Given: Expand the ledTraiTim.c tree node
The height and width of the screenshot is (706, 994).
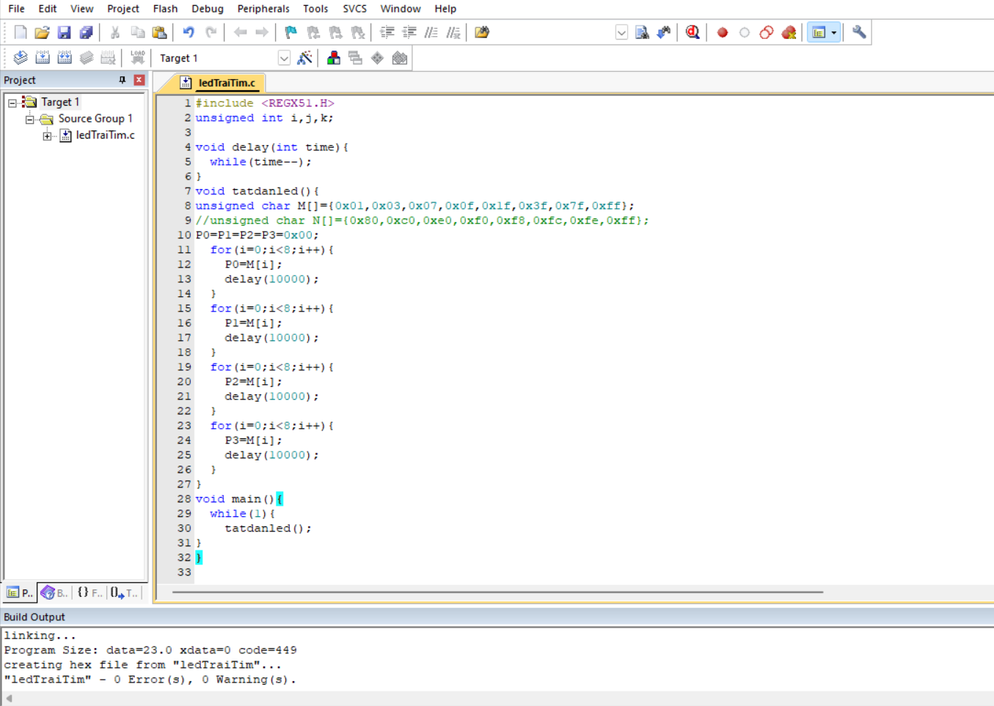Looking at the screenshot, I should [x=47, y=136].
